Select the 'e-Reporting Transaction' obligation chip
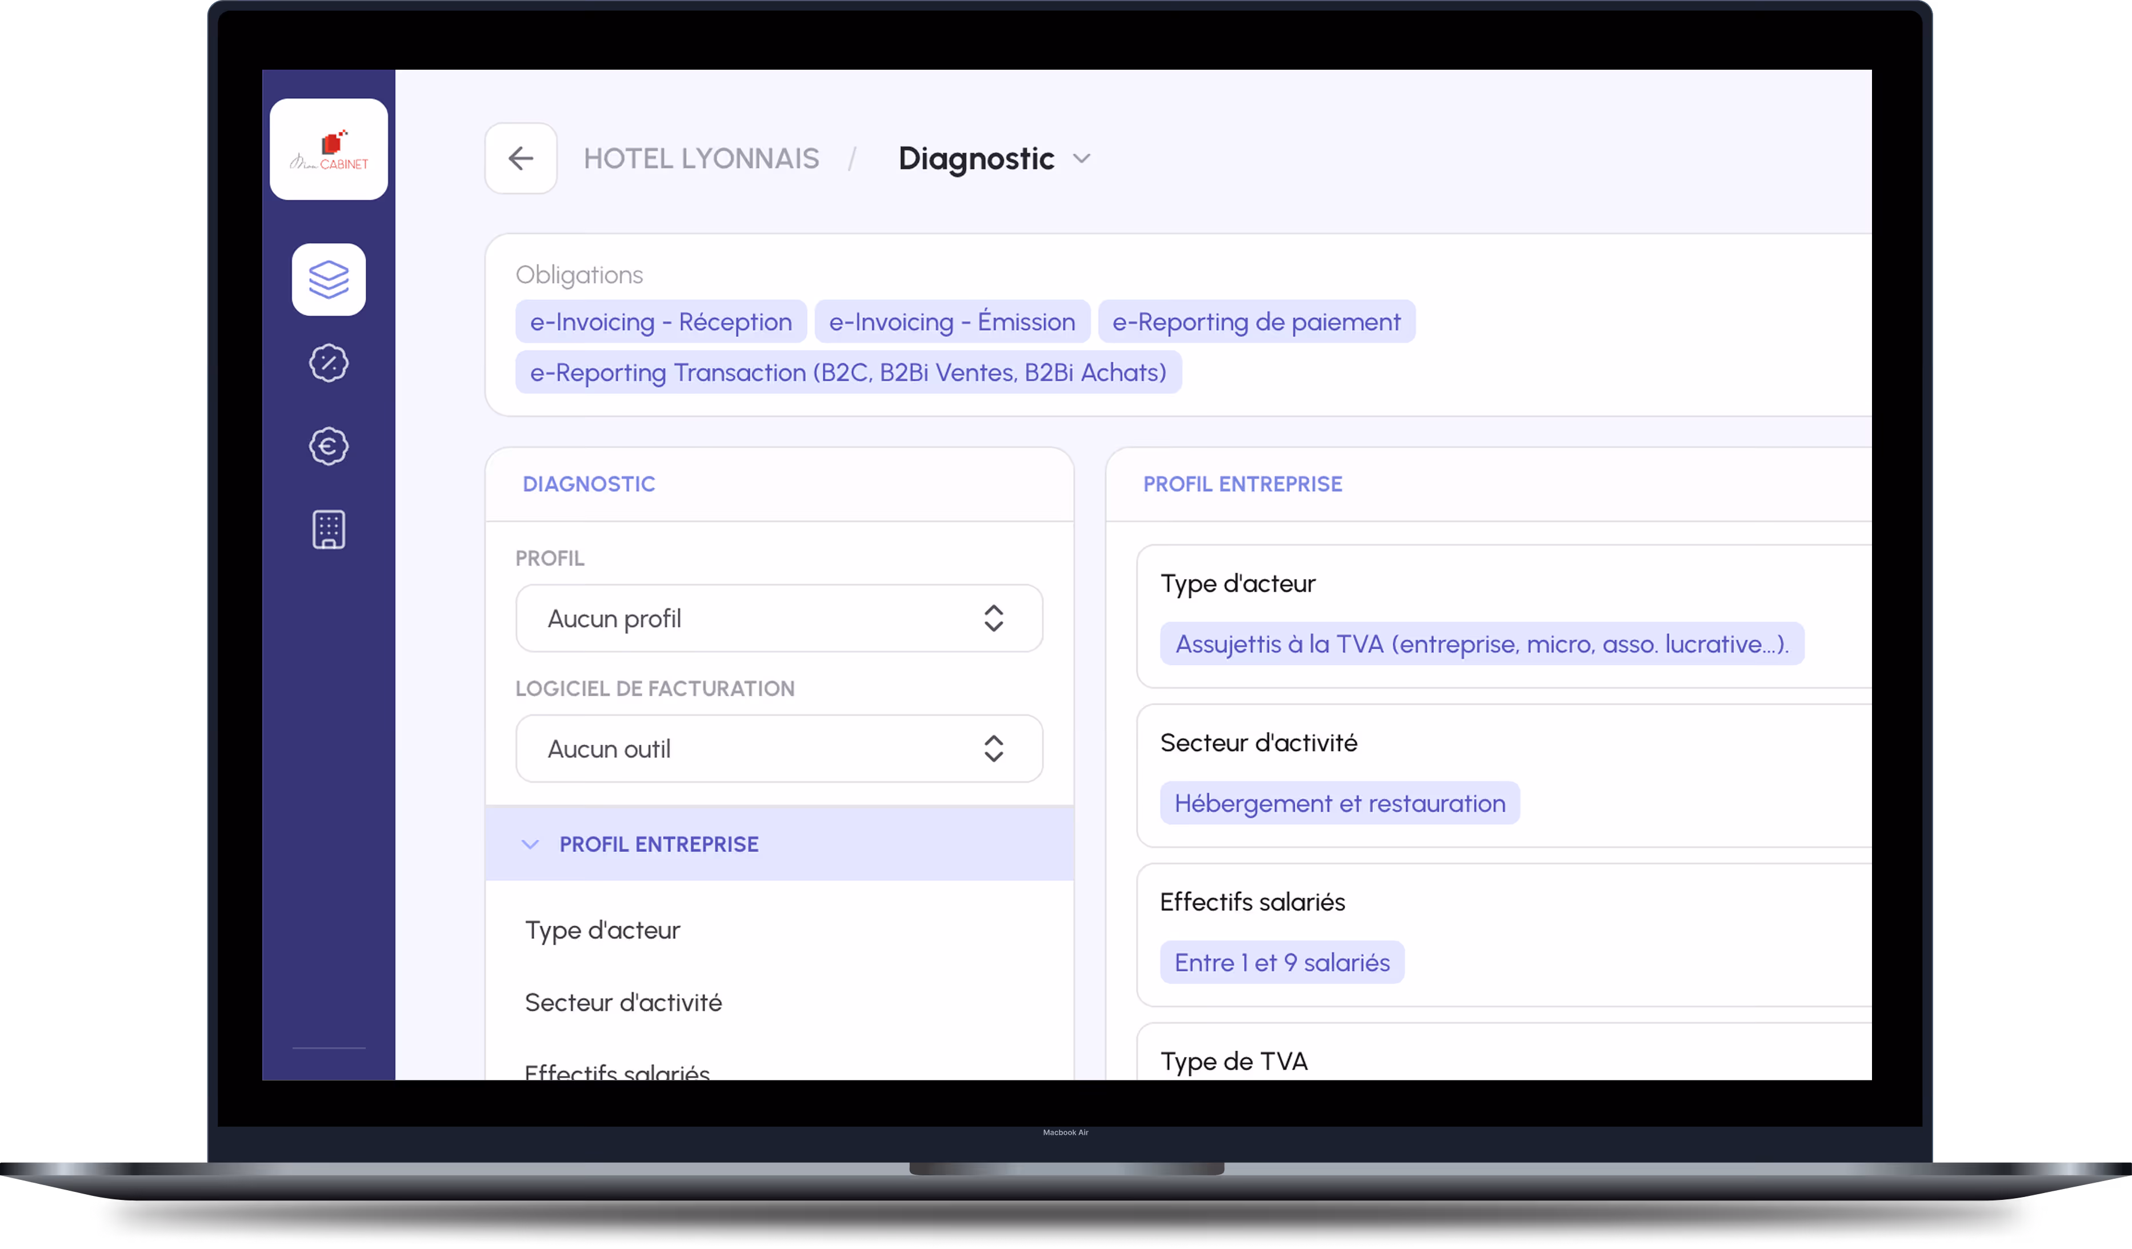The width and height of the screenshot is (2132, 1249). click(848, 372)
